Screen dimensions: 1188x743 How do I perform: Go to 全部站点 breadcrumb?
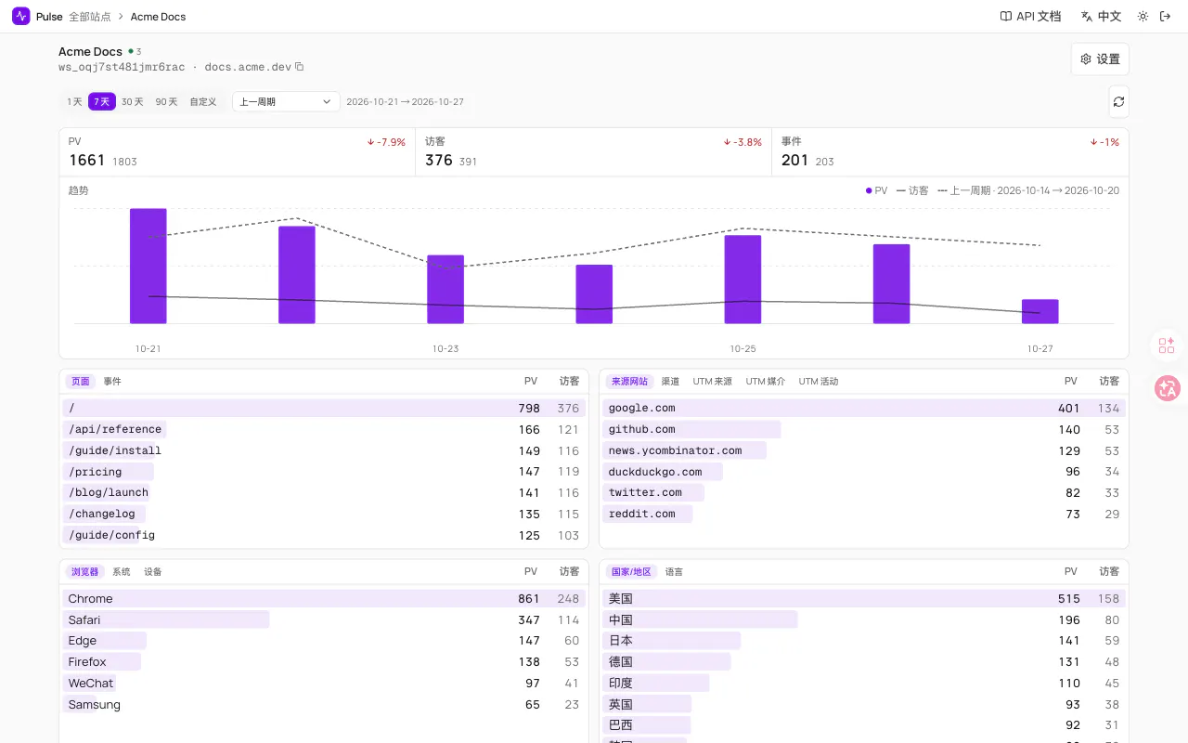[x=90, y=17]
